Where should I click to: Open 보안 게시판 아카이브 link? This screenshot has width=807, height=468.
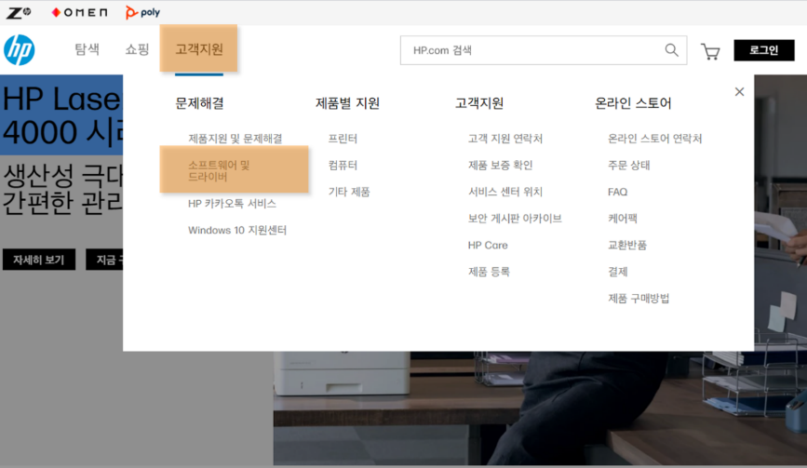click(515, 219)
